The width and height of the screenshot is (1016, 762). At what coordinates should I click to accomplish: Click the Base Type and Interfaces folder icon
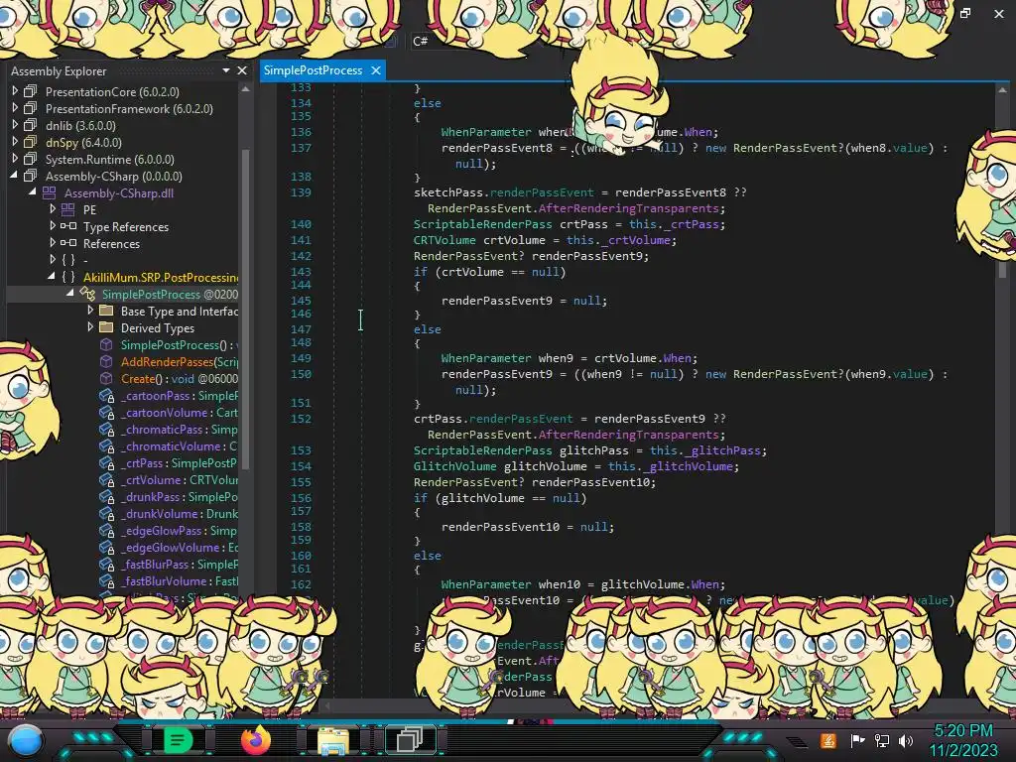tap(106, 311)
